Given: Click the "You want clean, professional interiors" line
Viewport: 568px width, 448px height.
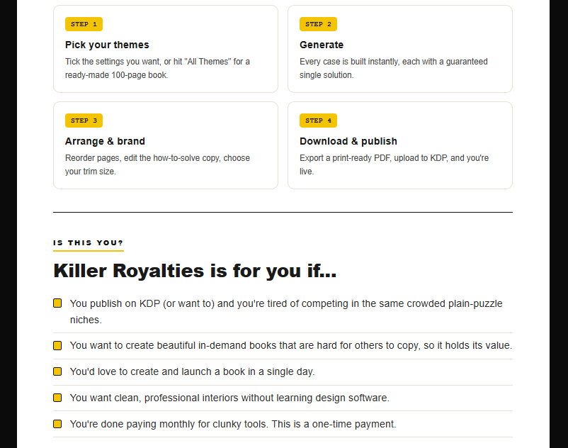Looking at the screenshot, I should point(229,398).
